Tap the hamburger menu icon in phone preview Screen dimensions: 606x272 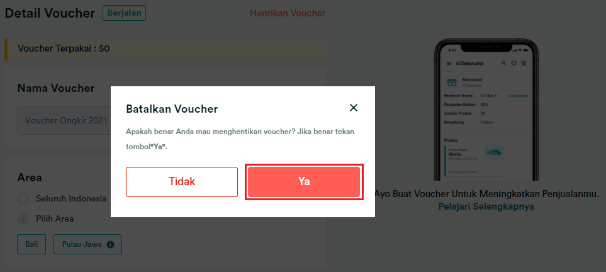449,63
